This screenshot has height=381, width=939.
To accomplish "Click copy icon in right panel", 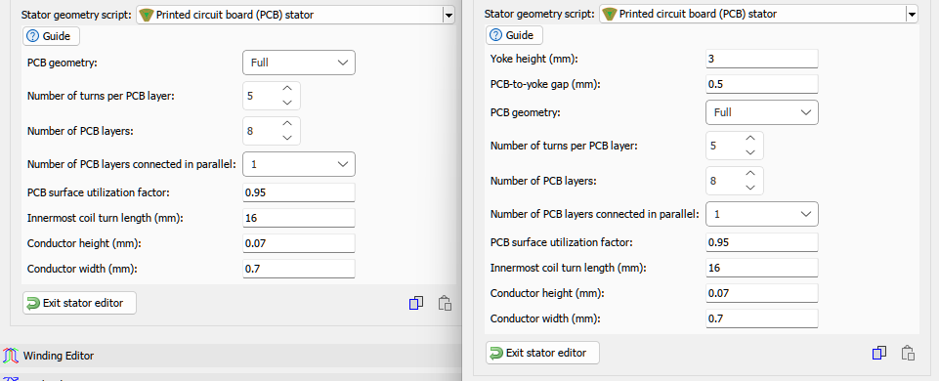I will pyautogui.click(x=879, y=353).
